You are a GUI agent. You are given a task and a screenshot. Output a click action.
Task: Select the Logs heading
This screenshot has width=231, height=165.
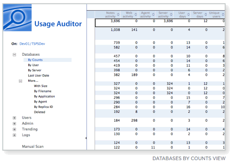click(x=26, y=135)
